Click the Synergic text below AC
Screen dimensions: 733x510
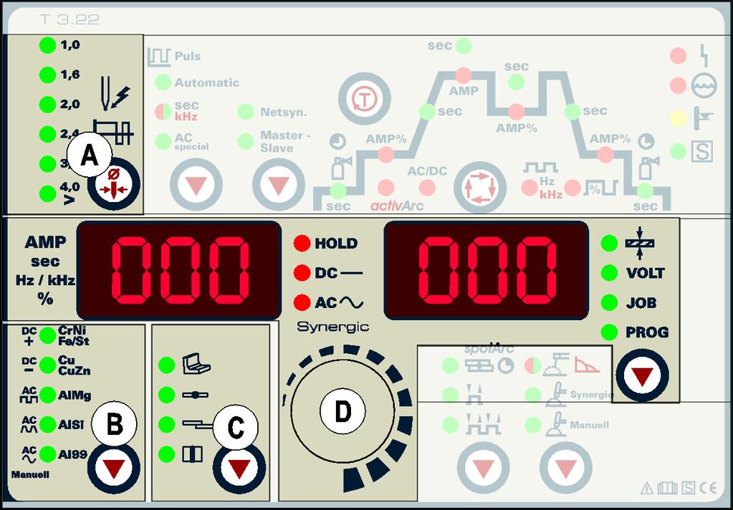333,327
